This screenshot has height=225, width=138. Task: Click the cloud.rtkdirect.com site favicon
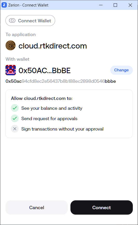point(10,45)
